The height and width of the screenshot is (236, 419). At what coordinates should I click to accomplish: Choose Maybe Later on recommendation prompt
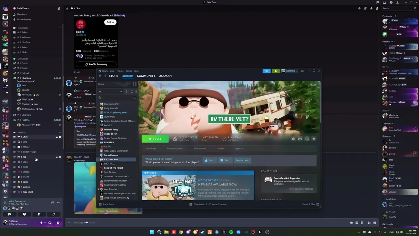point(243,160)
